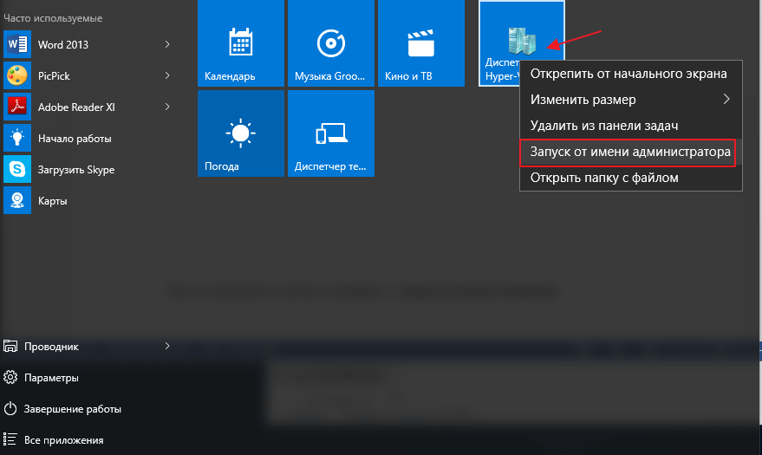Click the Загрузить Skype icon

(x=17, y=169)
